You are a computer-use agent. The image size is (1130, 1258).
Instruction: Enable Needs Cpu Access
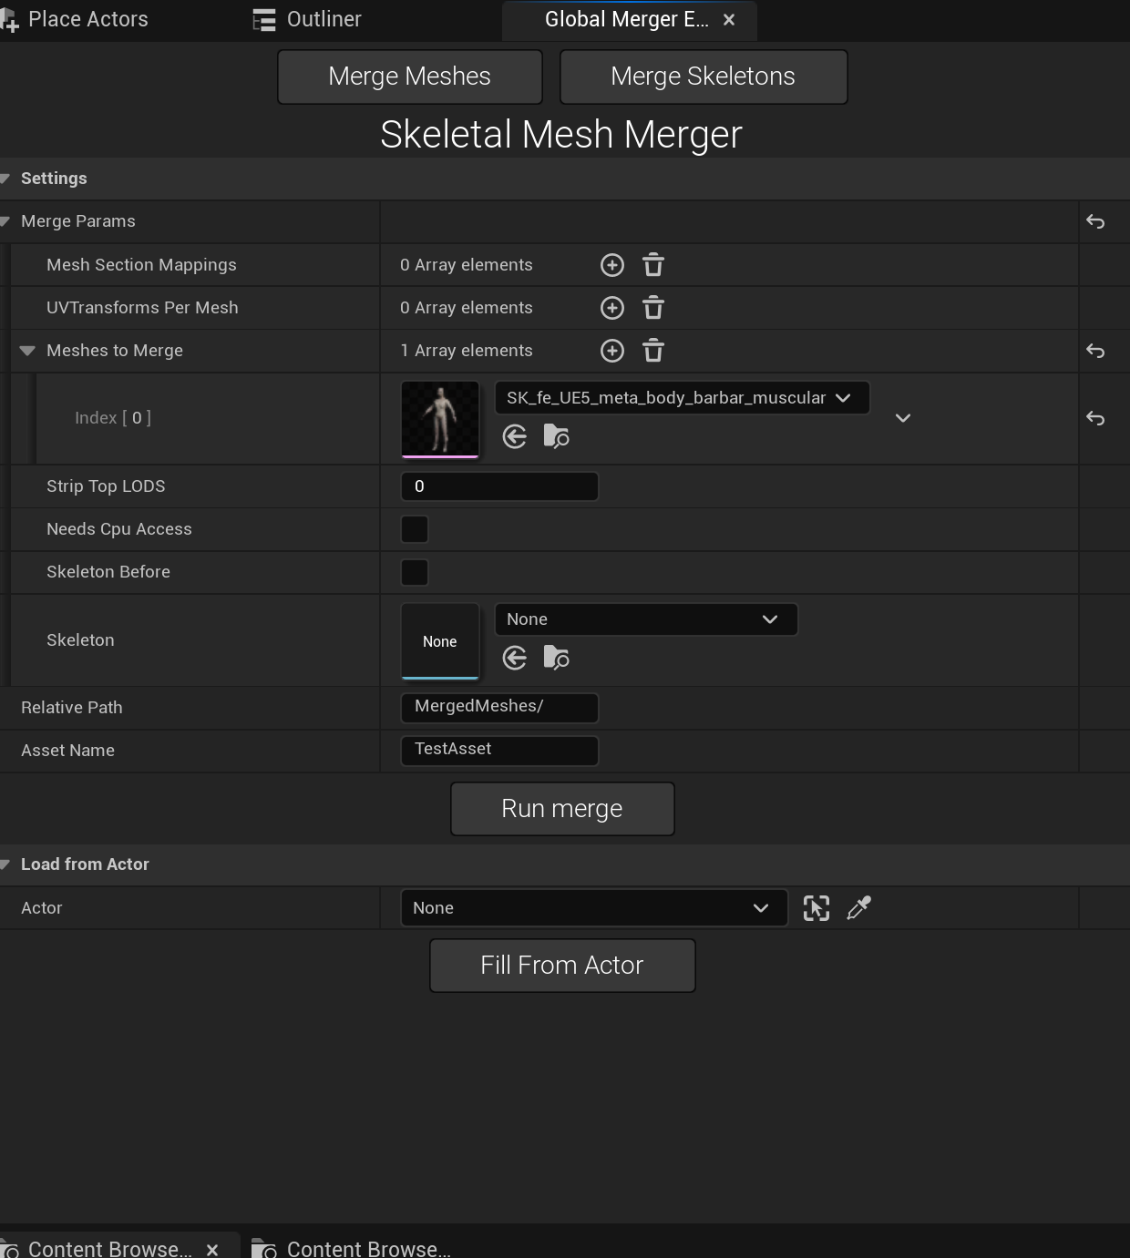[x=415, y=529]
